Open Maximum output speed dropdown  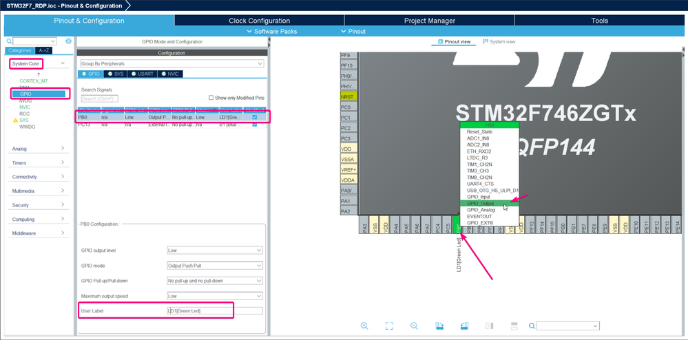[215, 296]
